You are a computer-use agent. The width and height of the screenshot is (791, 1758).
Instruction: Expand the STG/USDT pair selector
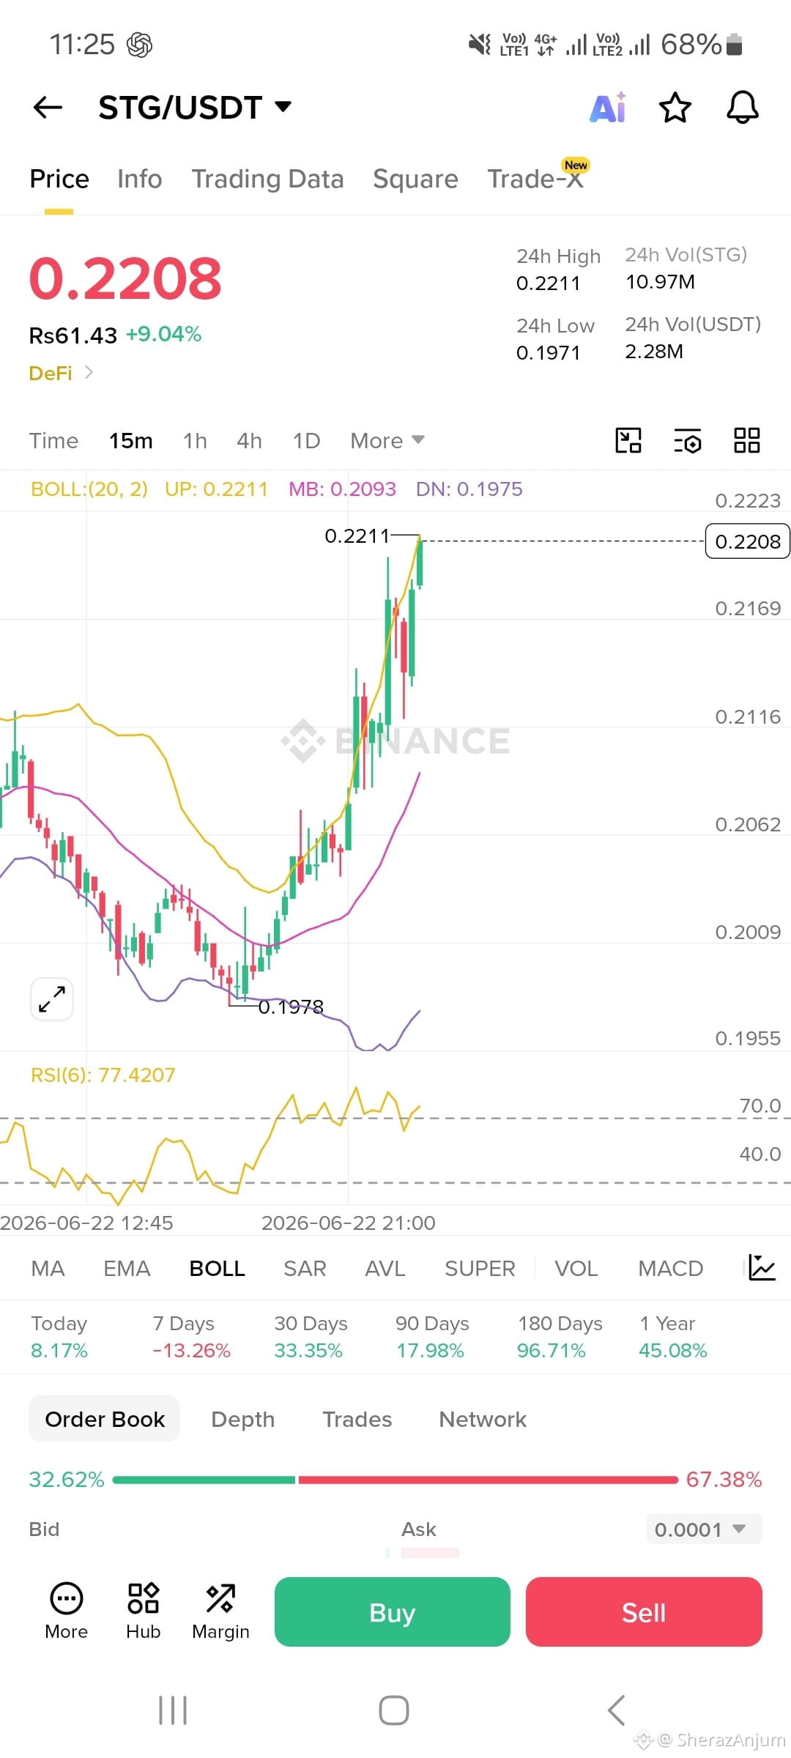[196, 108]
